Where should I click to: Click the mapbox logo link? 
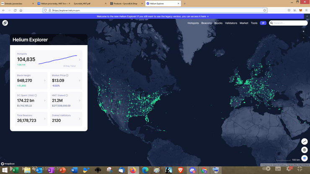click(x=8, y=164)
